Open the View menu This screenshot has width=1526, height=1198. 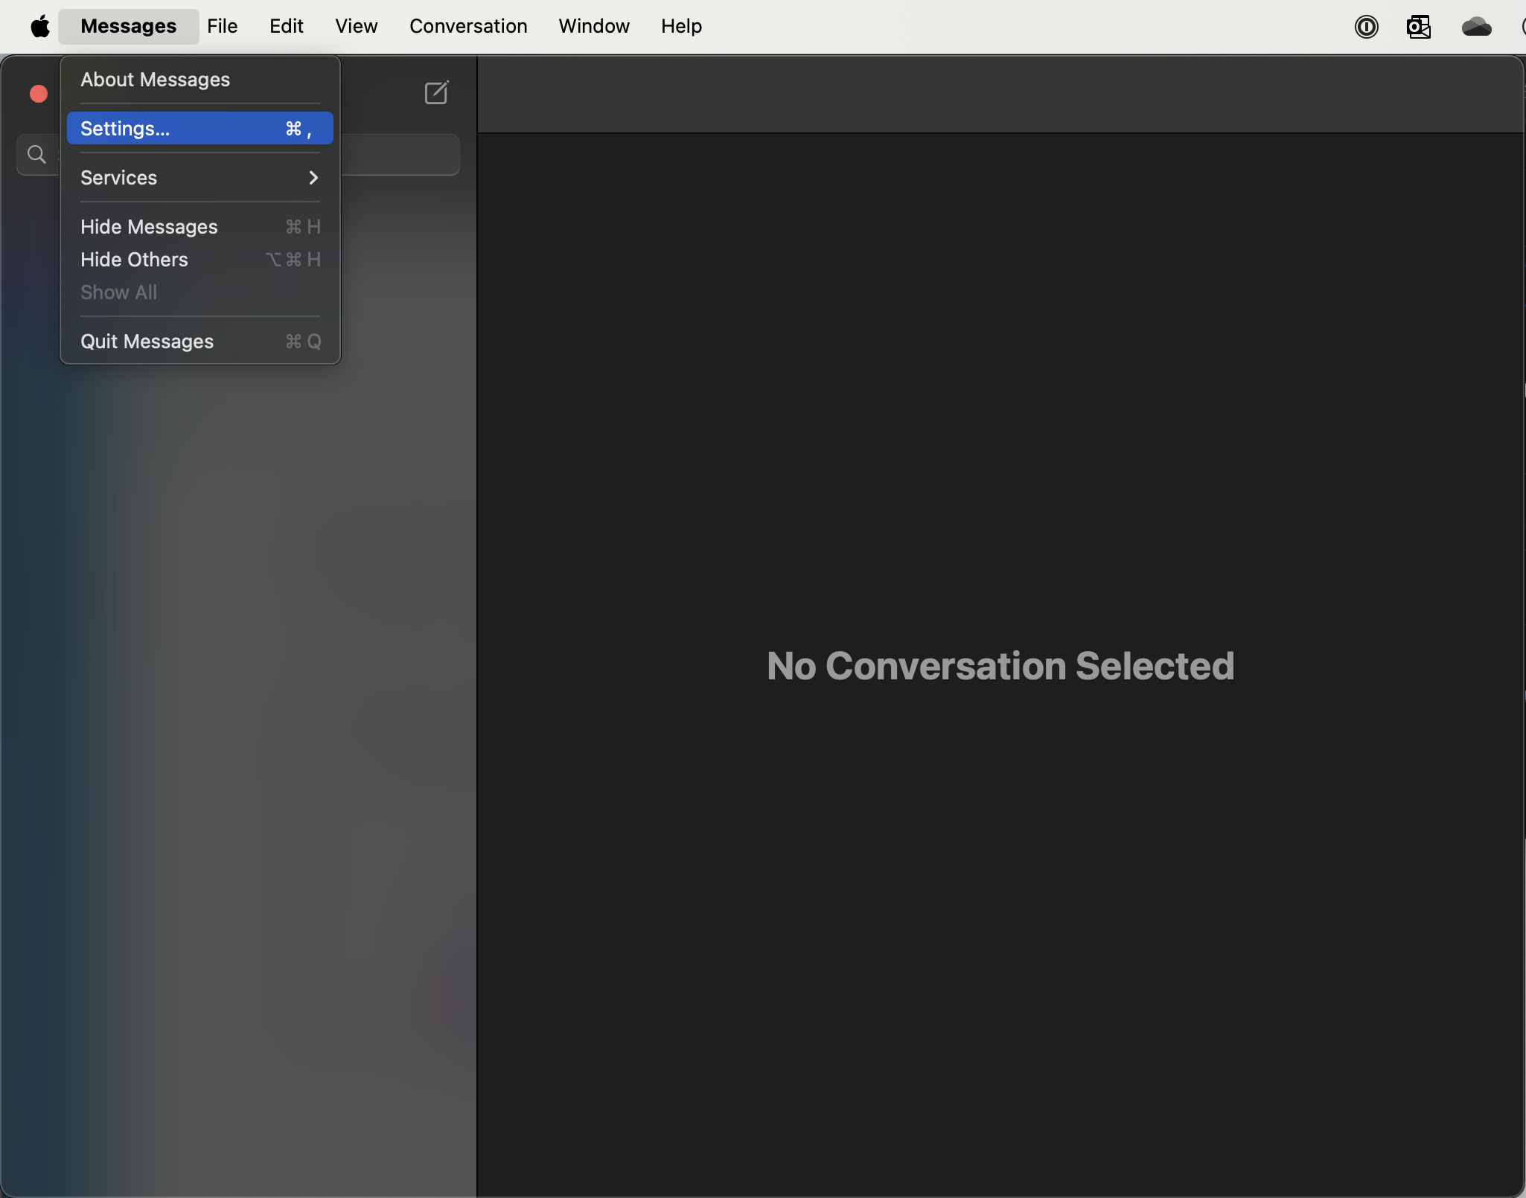point(357,26)
